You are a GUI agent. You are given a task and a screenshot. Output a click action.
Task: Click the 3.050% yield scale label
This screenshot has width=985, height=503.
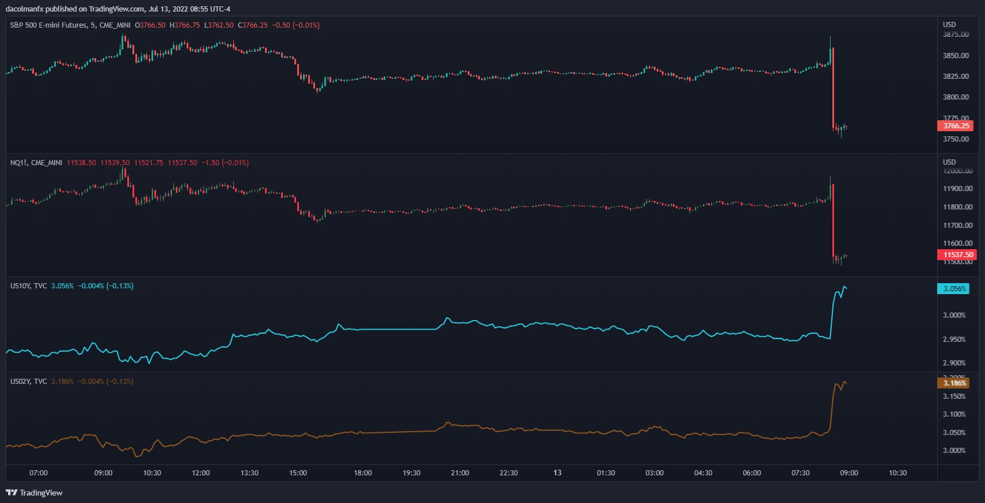[954, 433]
